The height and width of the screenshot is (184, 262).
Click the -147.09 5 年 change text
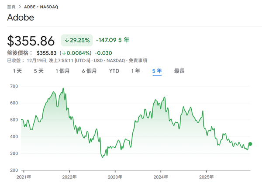coord(113,40)
